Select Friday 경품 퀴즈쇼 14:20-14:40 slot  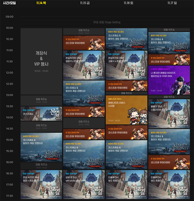(x=84, y=123)
